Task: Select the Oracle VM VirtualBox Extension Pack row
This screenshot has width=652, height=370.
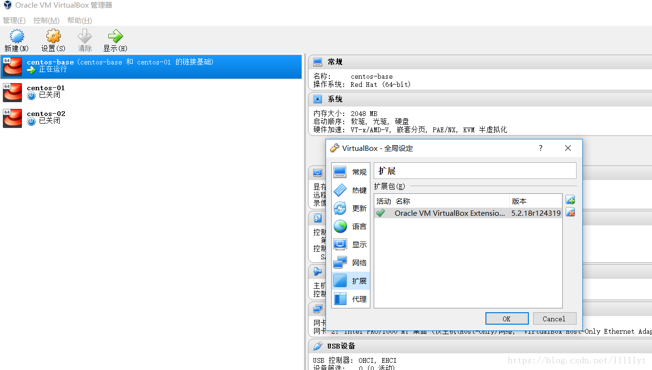Action: point(468,213)
